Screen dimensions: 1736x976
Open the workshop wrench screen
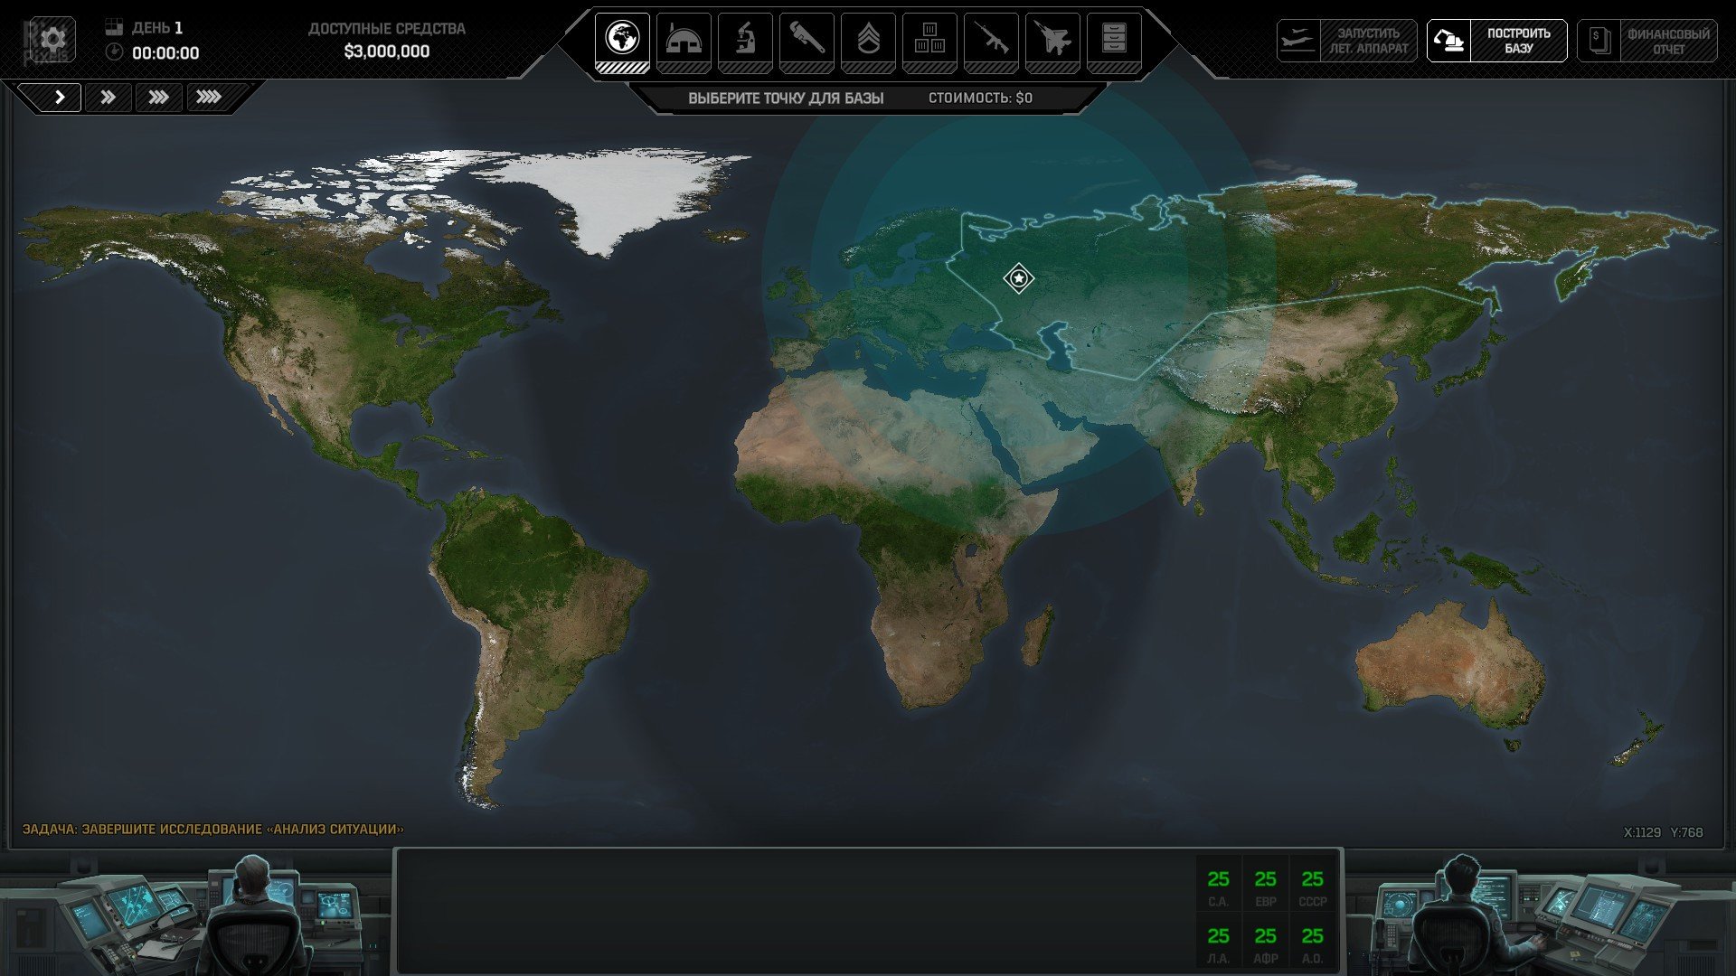[x=807, y=42]
